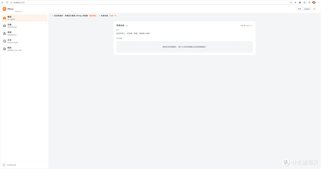Viewport: 321px width, 169px height.
Task: Open the 设备 devices page
Action: [x=24, y=26]
